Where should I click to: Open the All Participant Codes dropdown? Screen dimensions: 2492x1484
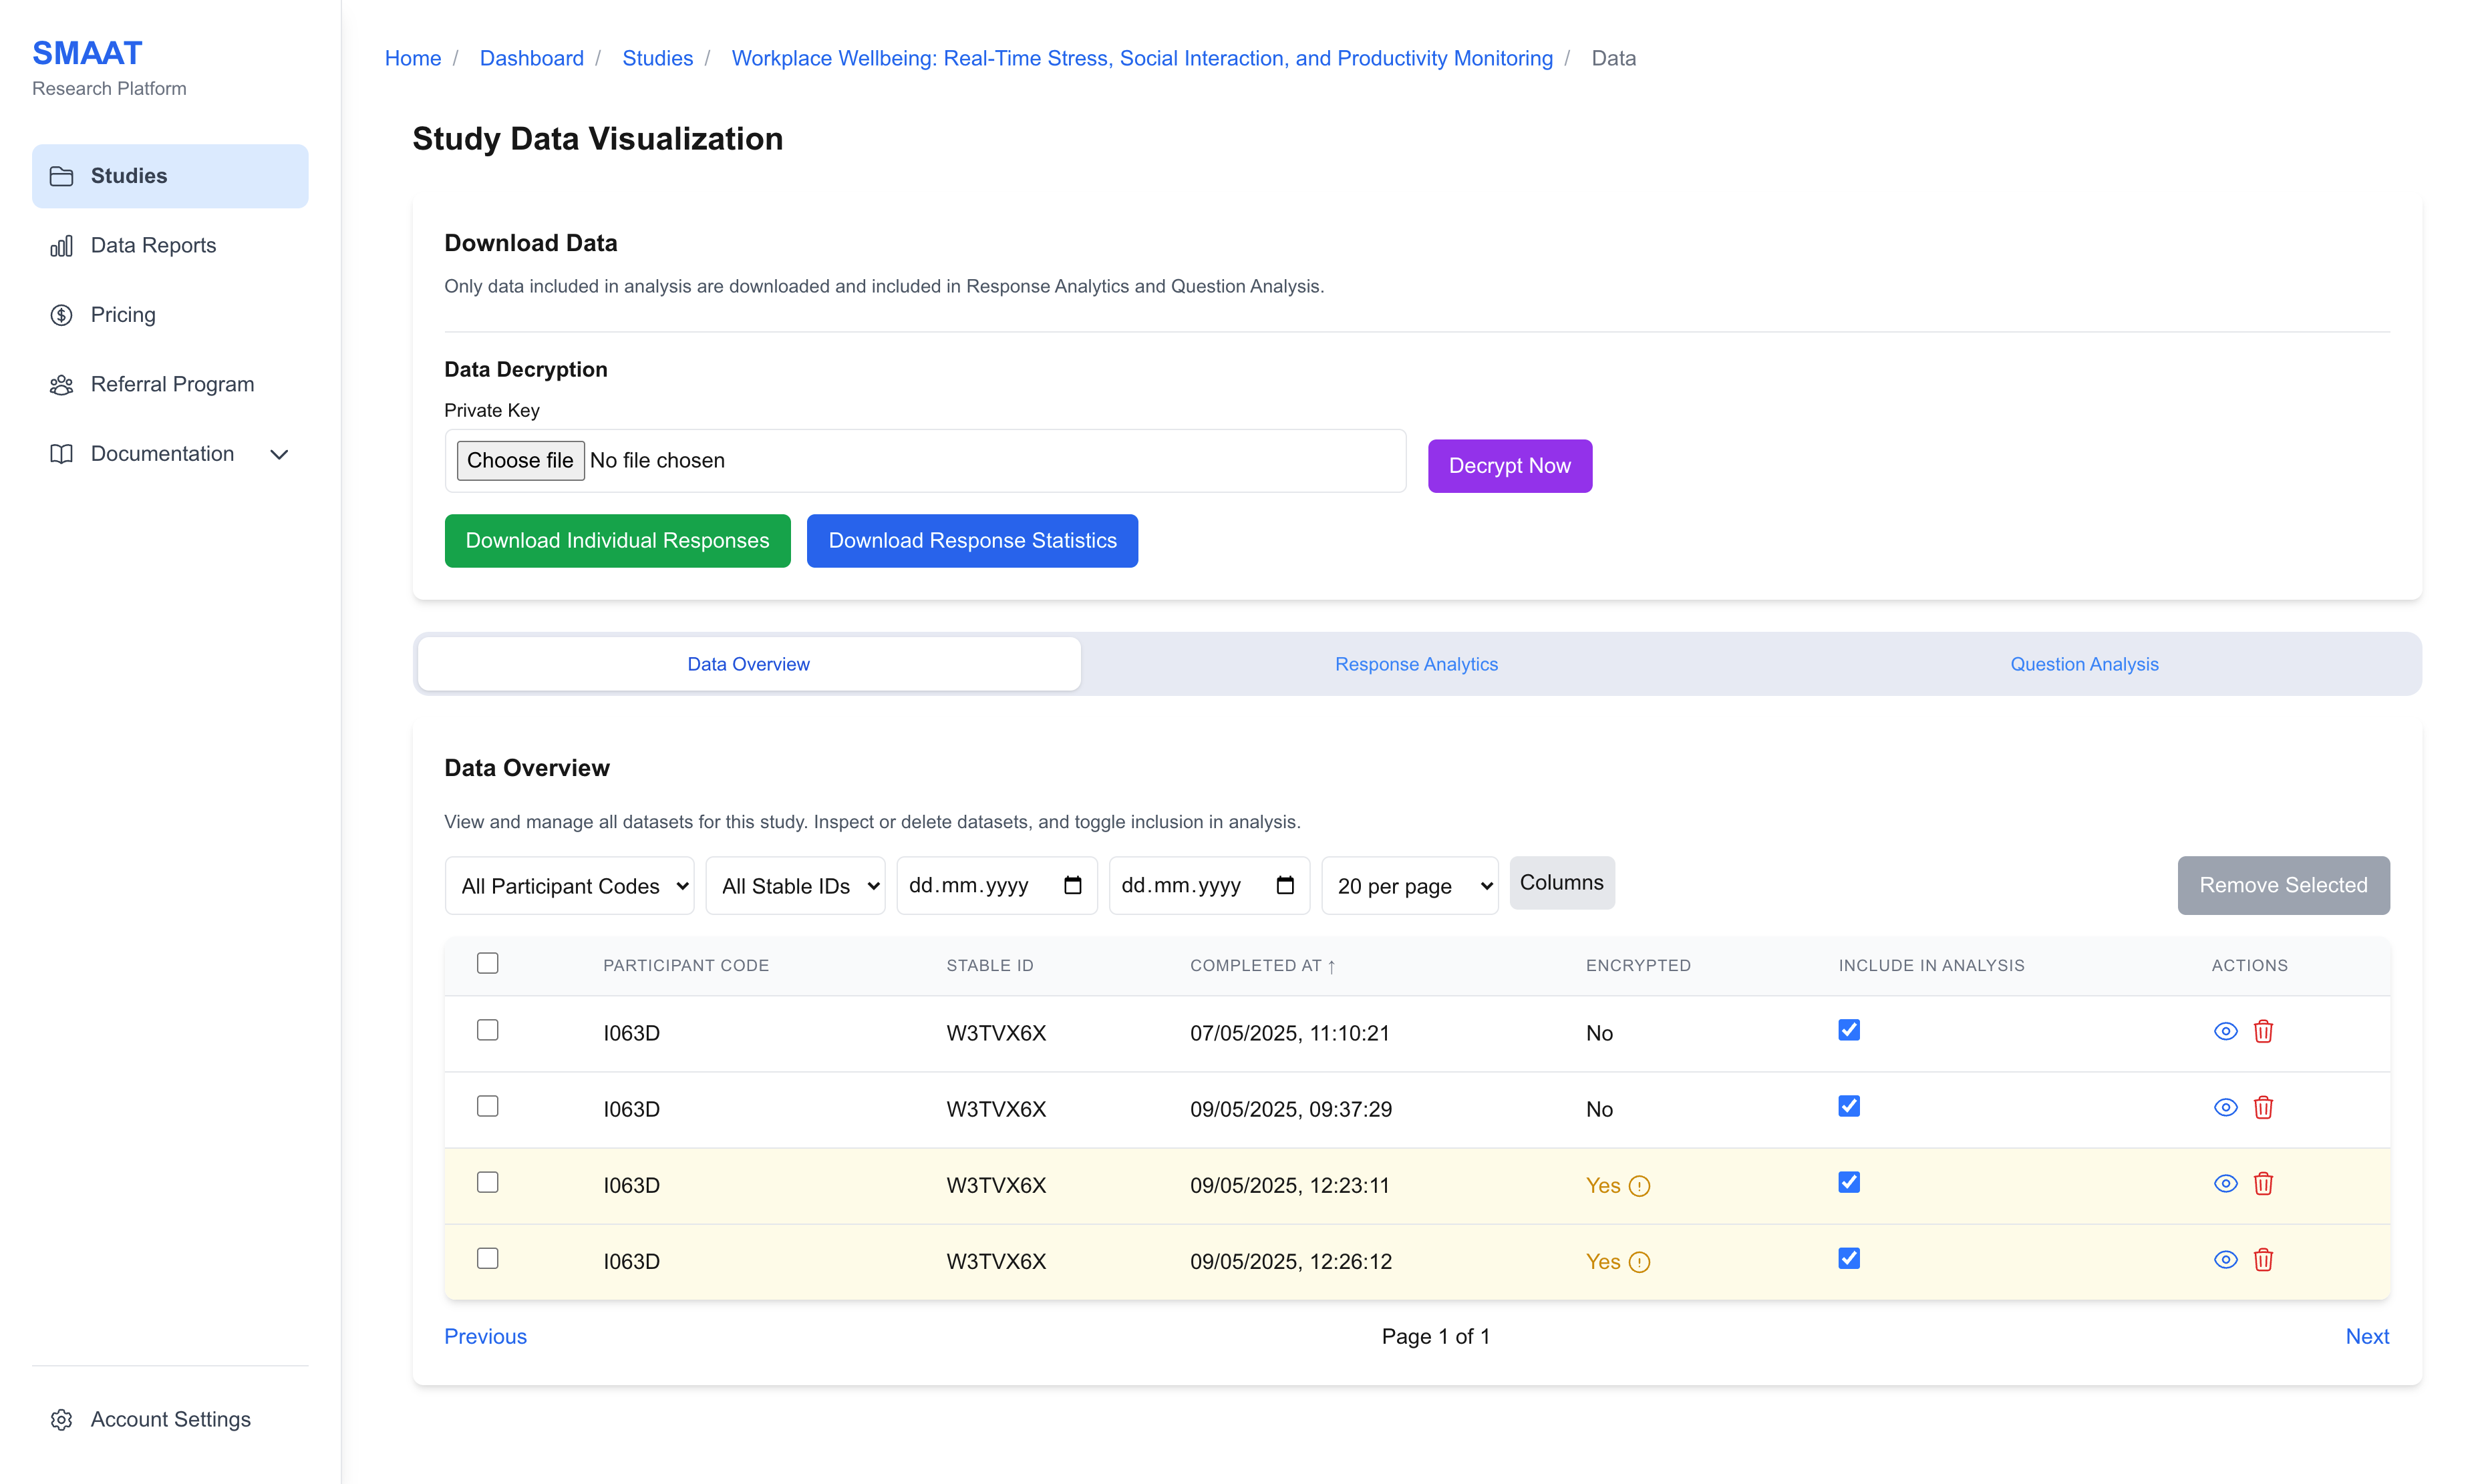[x=569, y=885]
